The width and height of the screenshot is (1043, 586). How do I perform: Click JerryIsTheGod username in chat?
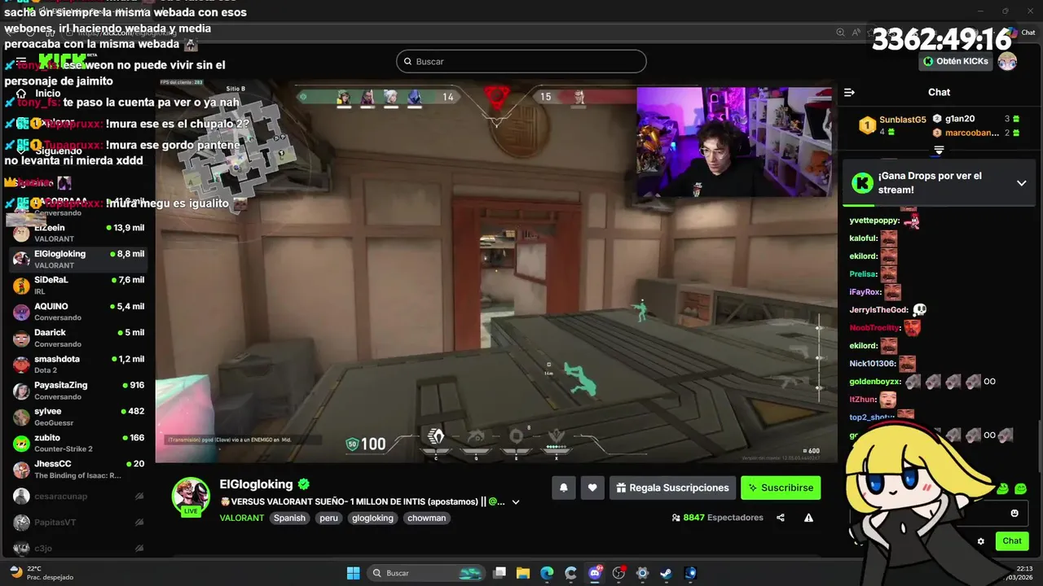pos(878,309)
